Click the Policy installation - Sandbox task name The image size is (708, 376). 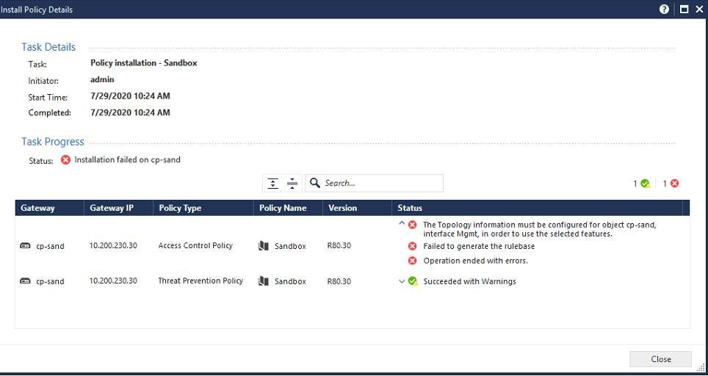(x=144, y=63)
